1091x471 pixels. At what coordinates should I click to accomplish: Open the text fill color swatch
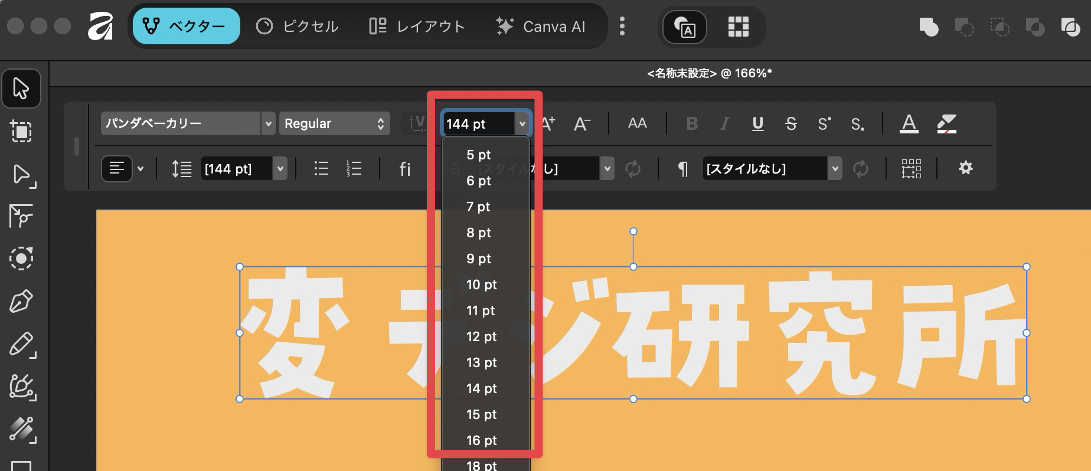pyautogui.click(x=909, y=123)
